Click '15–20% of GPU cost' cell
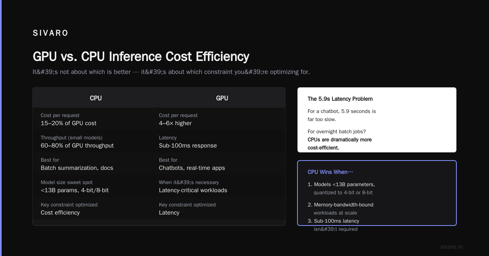The width and height of the screenshot is (489, 256). click(68, 123)
